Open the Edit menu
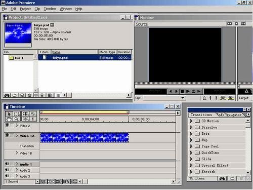 (x=13, y=9)
